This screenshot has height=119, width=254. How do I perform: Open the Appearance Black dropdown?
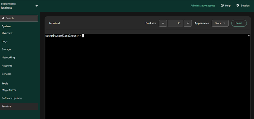pyautogui.click(x=220, y=23)
